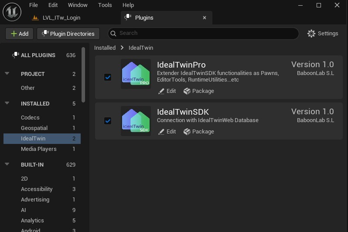Open the Window menu
Screen dimensions: 348x232
pos(78,5)
